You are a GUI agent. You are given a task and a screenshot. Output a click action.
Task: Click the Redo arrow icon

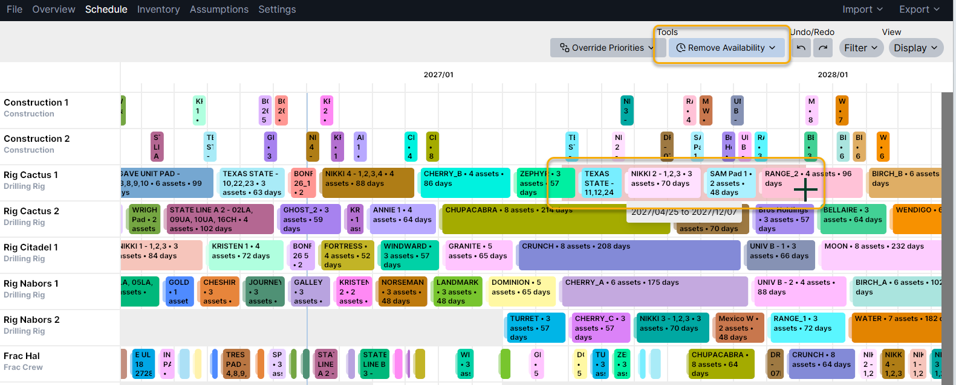(x=823, y=48)
